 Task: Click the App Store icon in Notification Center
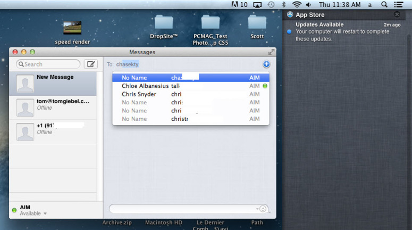pos(290,14)
